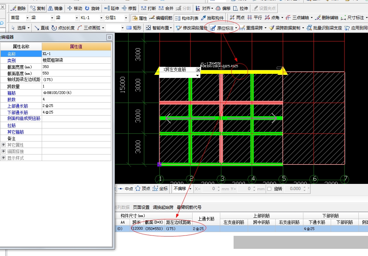Select the 移动 (move) tool
368x256 pixels.
tap(75, 9)
